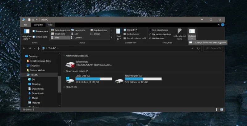Click the refresh icon in address bar
247x126 pixels.
pos(198,49)
